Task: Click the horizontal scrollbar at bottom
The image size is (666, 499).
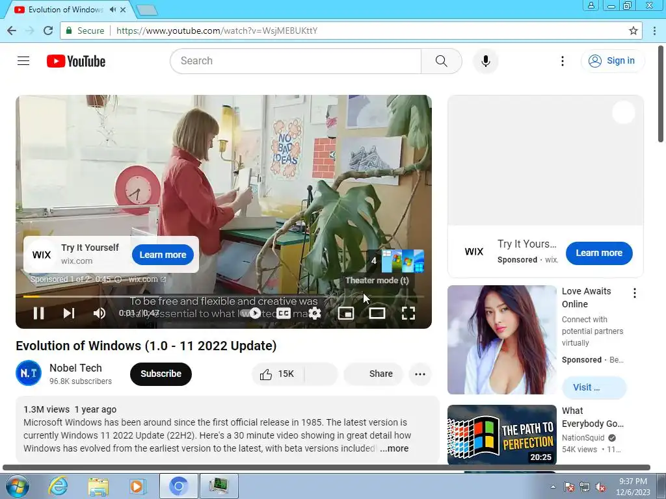Action: click(x=326, y=468)
